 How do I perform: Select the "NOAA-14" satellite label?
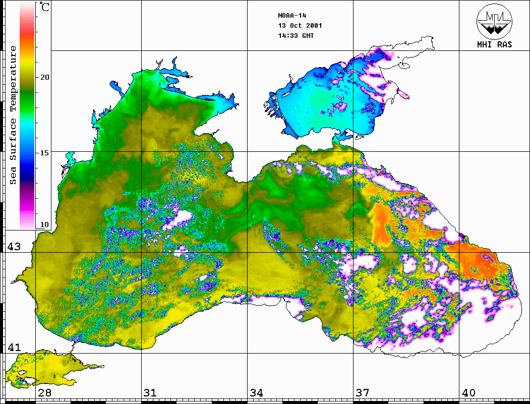pyautogui.click(x=292, y=16)
